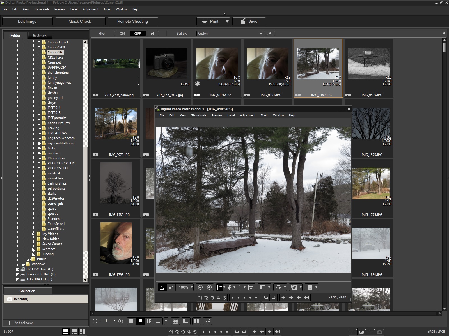This screenshot has height=336, width=449.
Task: Open the Adjustment menu in main menu bar
Action: (x=90, y=9)
